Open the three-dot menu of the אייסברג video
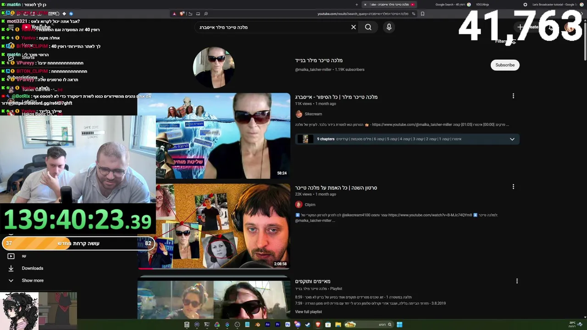The width and height of the screenshot is (587, 330). click(x=513, y=96)
